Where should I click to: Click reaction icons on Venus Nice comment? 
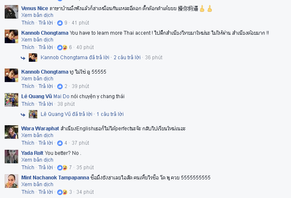(60, 22)
